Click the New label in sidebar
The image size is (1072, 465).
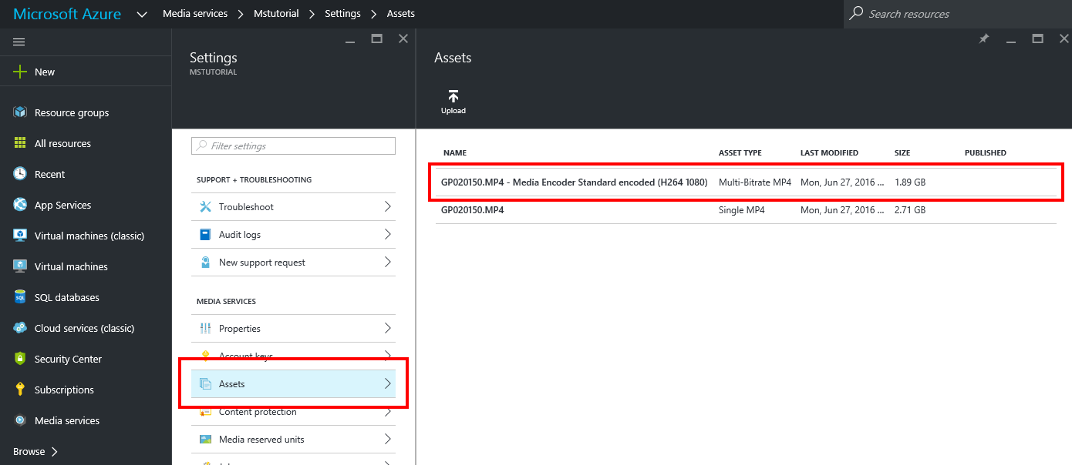[45, 72]
